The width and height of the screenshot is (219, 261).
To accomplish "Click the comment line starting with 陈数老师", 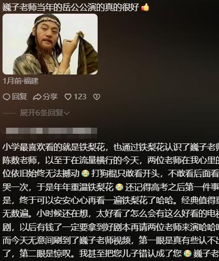I will point(111,161).
